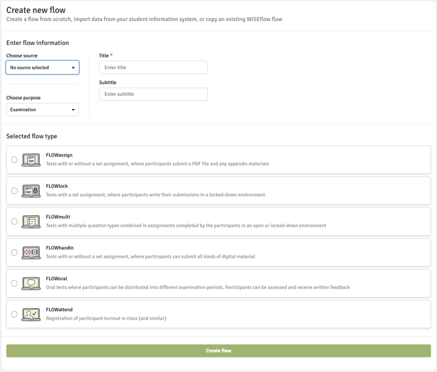Click the FLOWhandin digital material description
This screenshot has width=437, height=372.
coord(151,256)
